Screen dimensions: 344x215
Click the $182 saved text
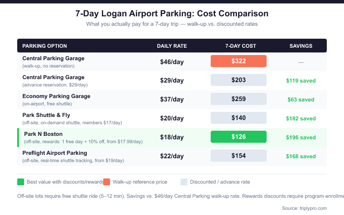coord(301,119)
